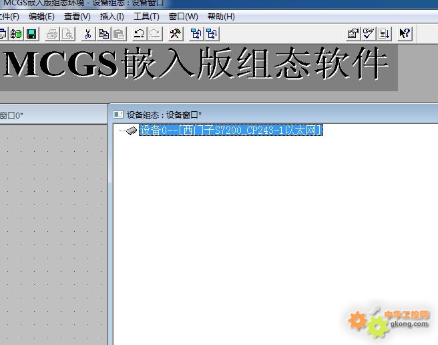
Task: Open the 工具(T) menu
Action: (x=146, y=17)
